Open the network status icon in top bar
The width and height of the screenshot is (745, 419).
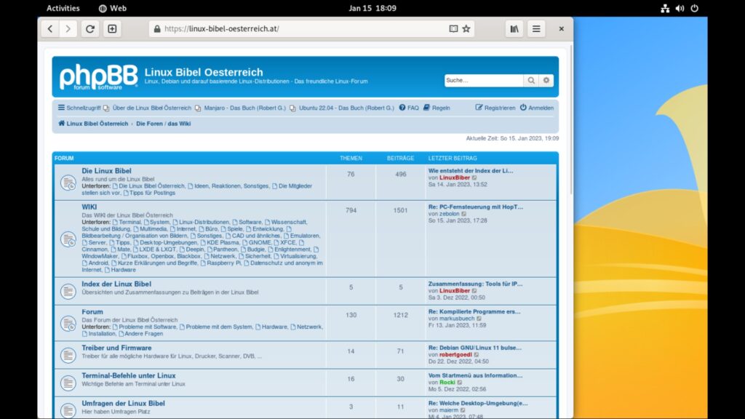click(665, 8)
